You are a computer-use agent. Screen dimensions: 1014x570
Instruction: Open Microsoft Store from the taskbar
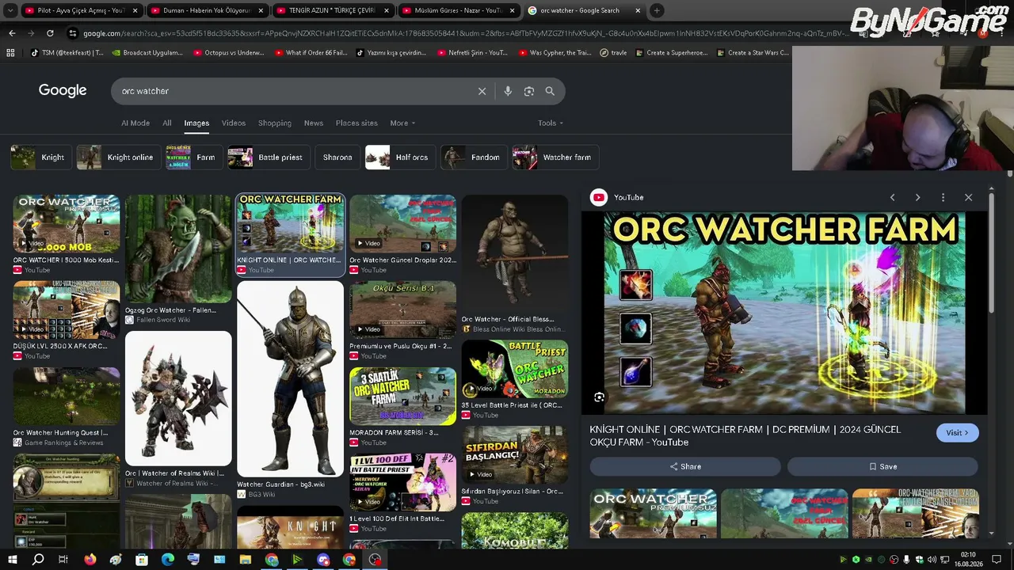coord(141,560)
